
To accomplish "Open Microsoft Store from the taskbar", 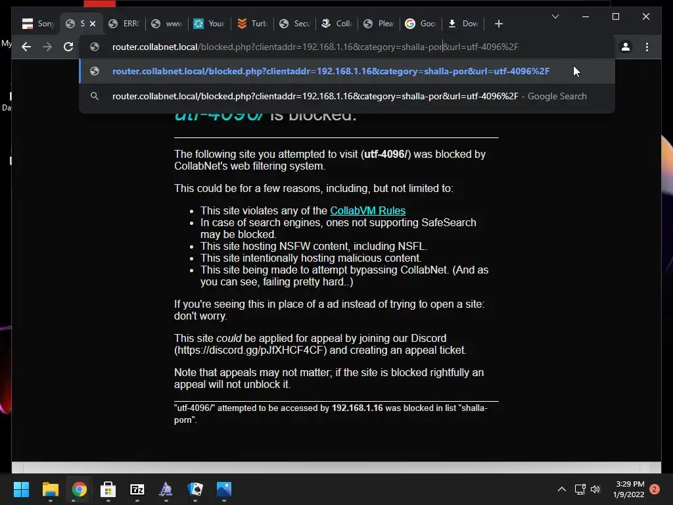I will [108, 489].
